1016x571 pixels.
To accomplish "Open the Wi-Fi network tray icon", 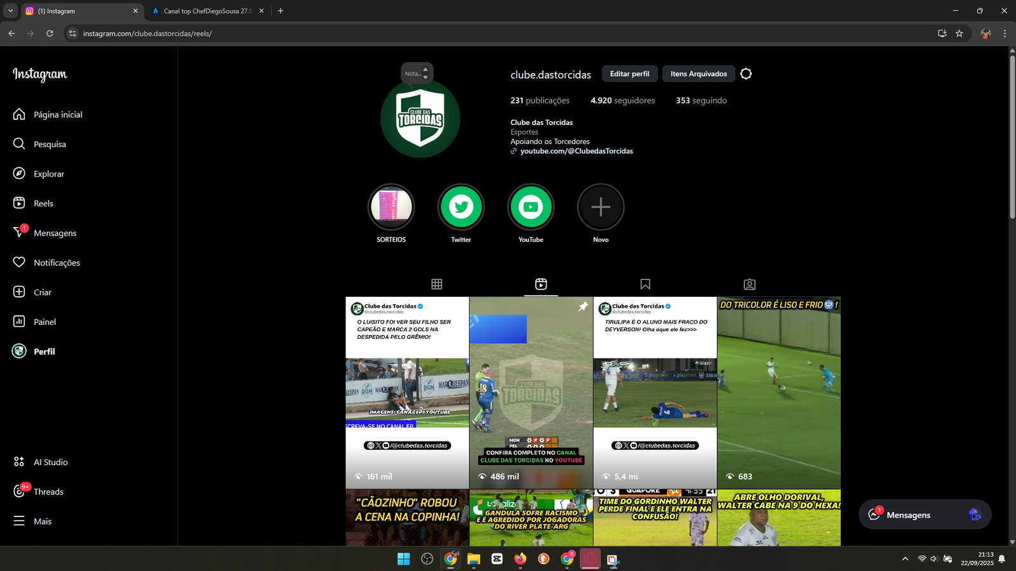I will (922, 559).
